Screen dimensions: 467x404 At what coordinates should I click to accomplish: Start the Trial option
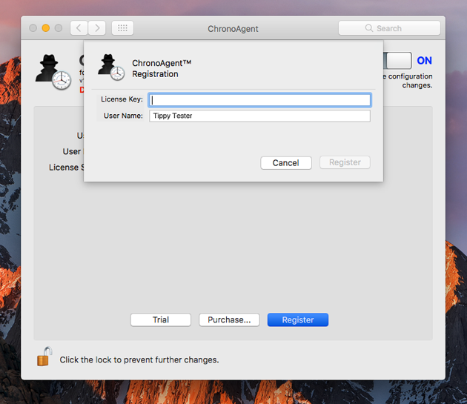pos(161,319)
